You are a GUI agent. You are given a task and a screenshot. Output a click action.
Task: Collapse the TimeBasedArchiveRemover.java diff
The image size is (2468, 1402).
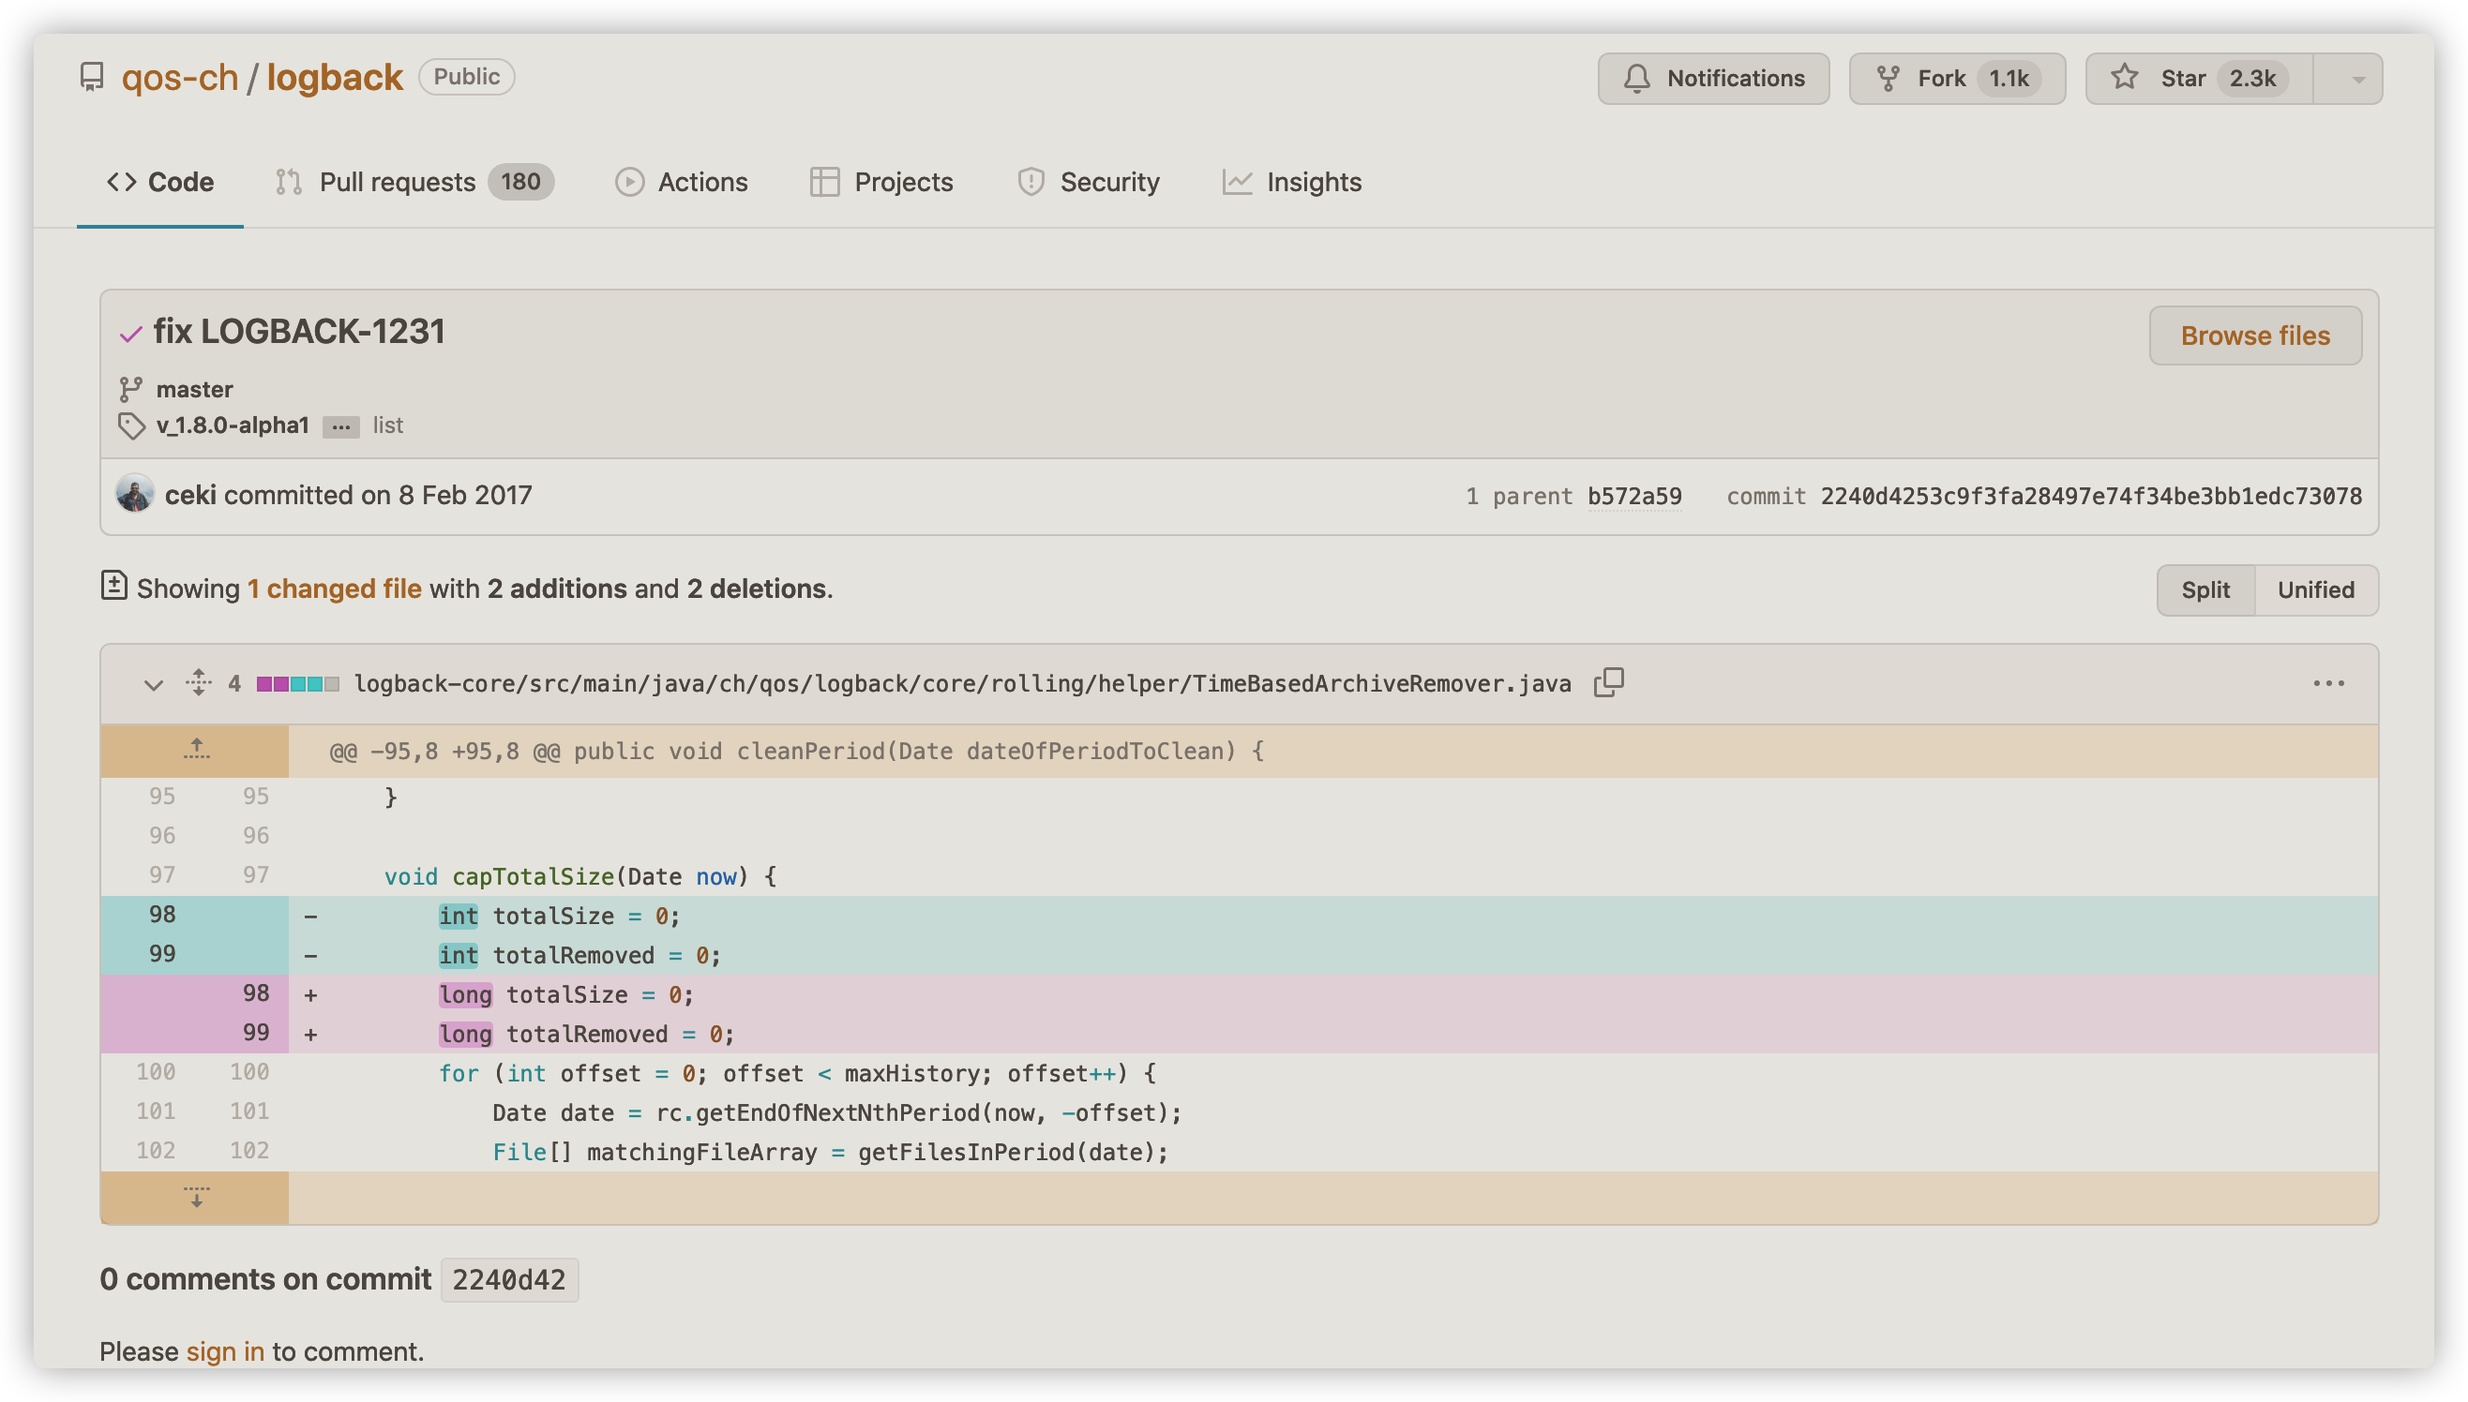[153, 684]
